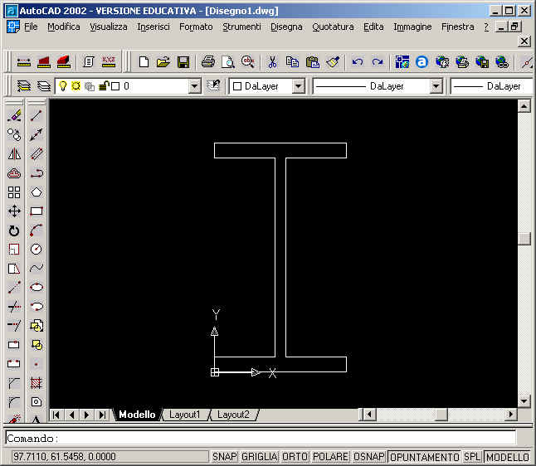Screen dimensions: 536x466
Task: Click the Match Properties brush icon
Action: pyautogui.click(x=333, y=62)
